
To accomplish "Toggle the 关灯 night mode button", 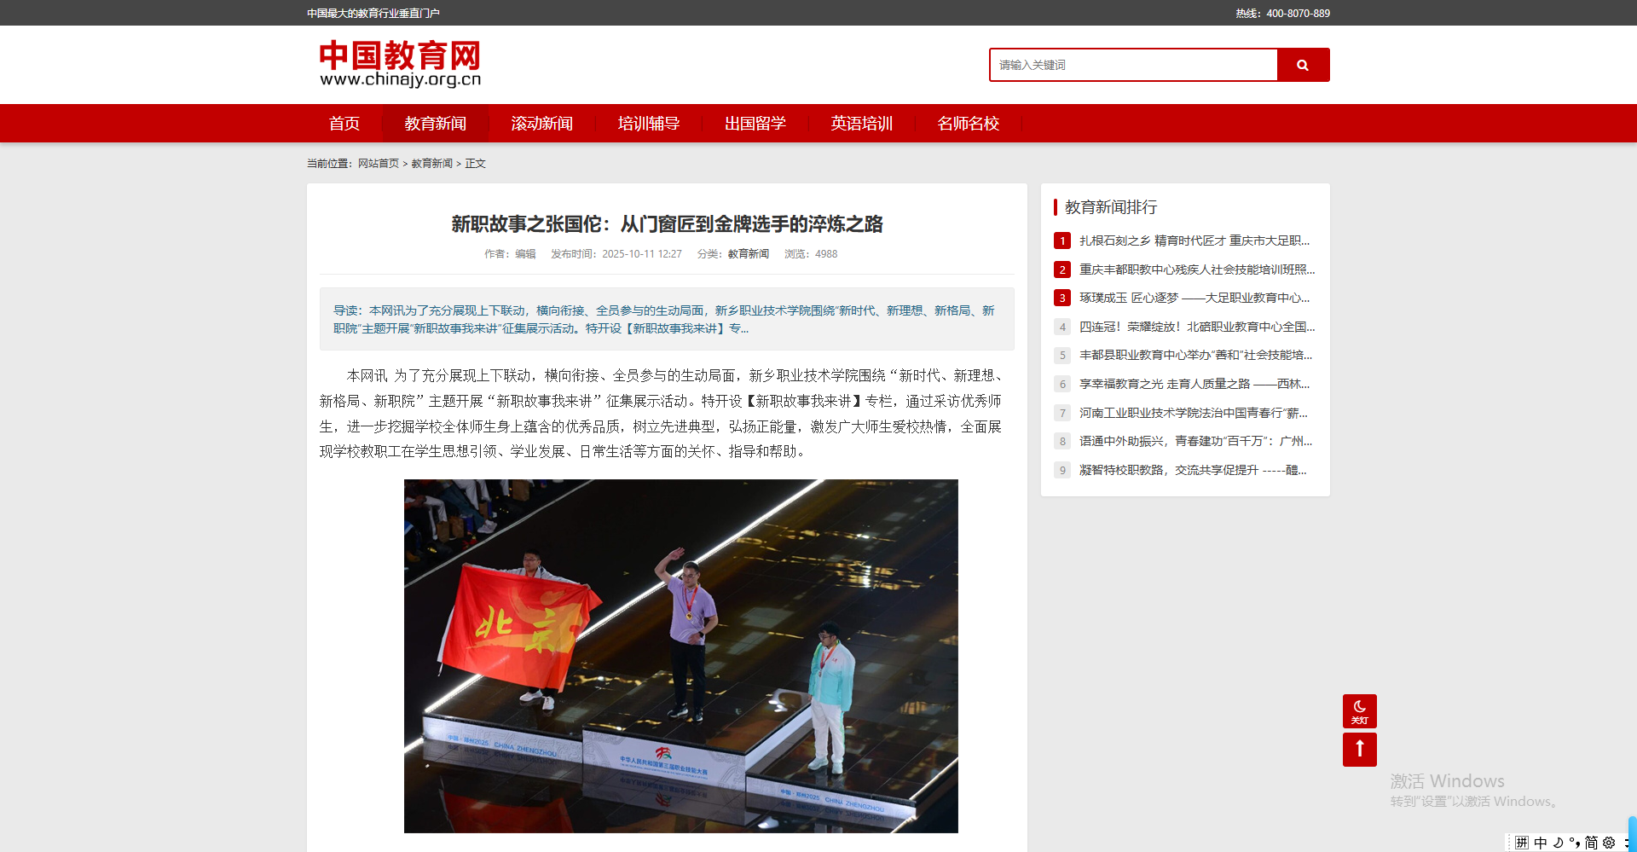I will coord(1359,711).
